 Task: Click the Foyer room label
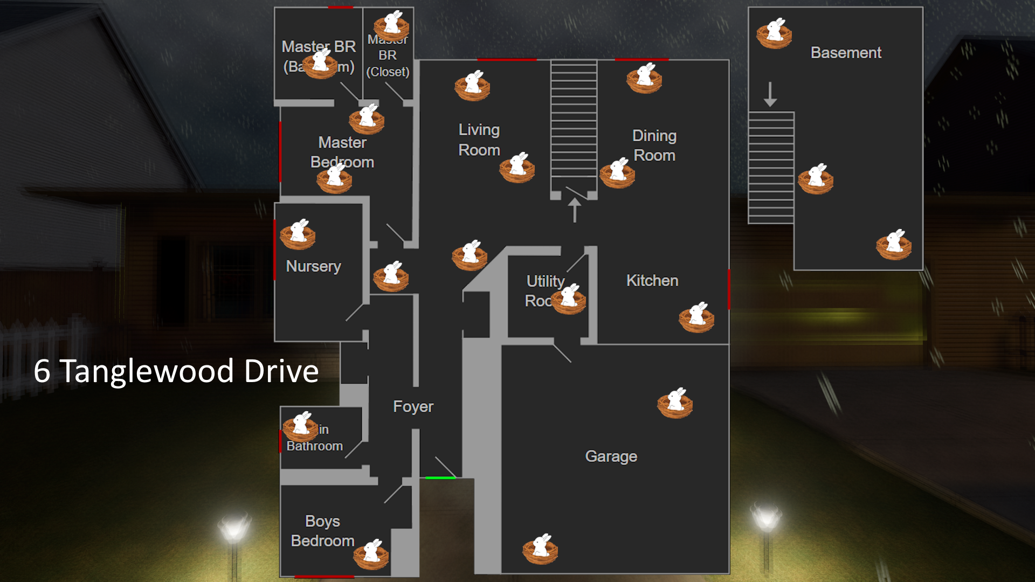413,406
